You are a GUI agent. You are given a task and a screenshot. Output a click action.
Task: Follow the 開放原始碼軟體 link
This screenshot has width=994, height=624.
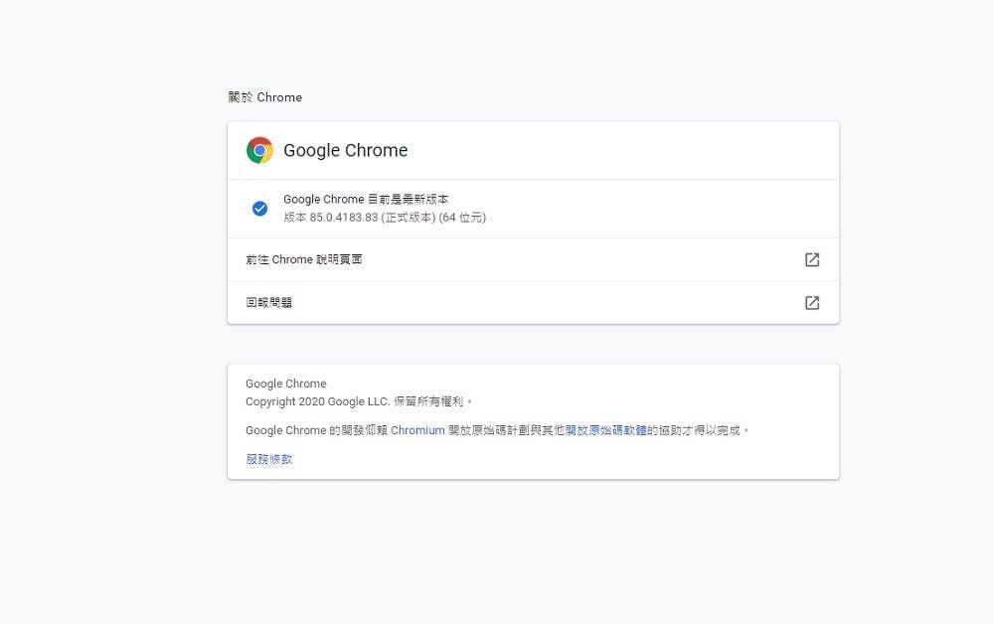(606, 431)
